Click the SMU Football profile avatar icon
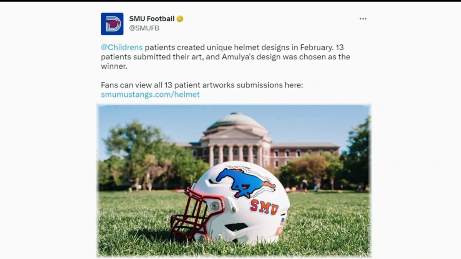This screenshot has width=461, height=259. pyautogui.click(x=111, y=22)
